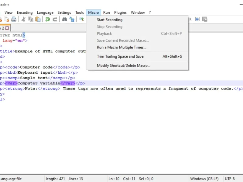Click 'Computer variable' text in highlighted line
243x182 pixels.
pyautogui.click(x=39, y=83)
